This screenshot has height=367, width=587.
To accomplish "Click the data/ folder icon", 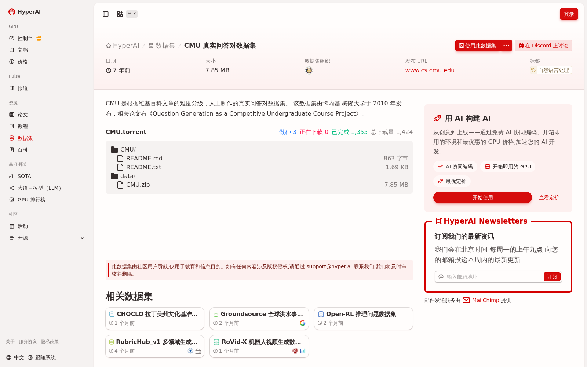I will coord(114,176).
